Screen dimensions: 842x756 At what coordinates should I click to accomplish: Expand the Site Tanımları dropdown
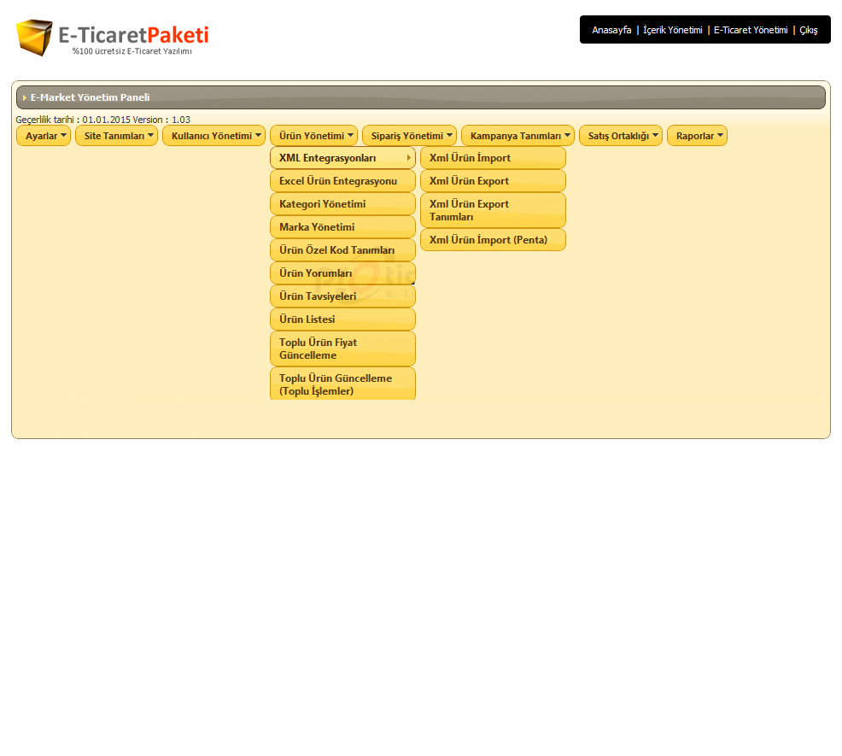coord(116,136)
